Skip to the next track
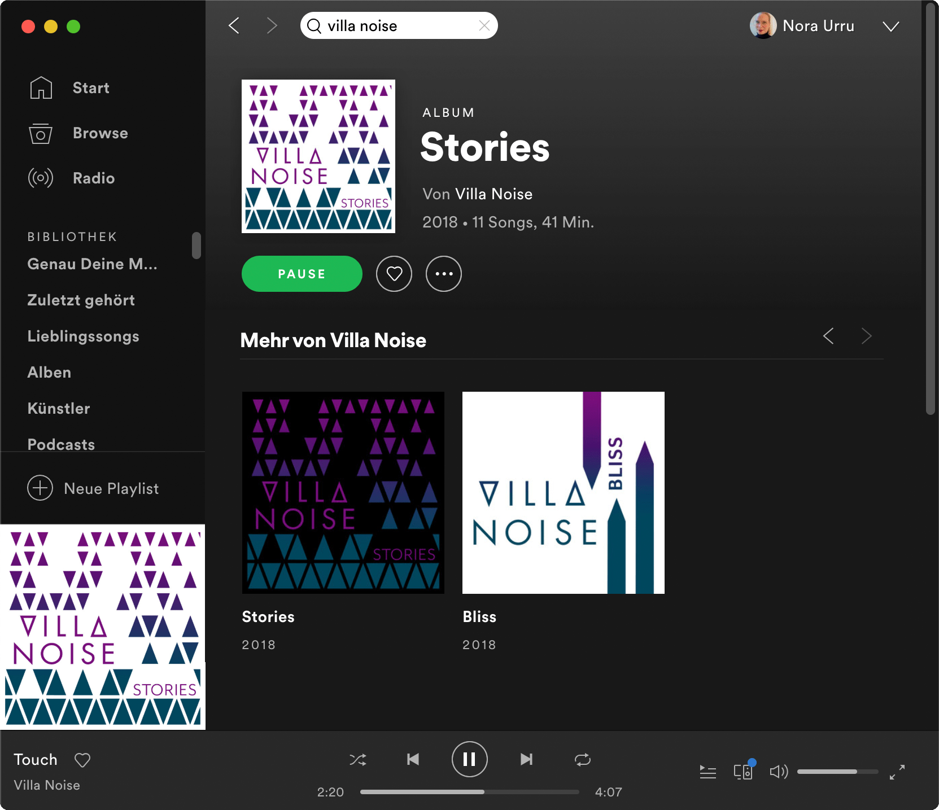The width and height of the screenshot is (939, 810). (x=526, y=759)
